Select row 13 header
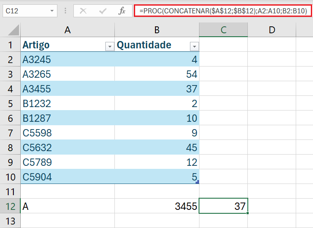 (x=10, y=221)
